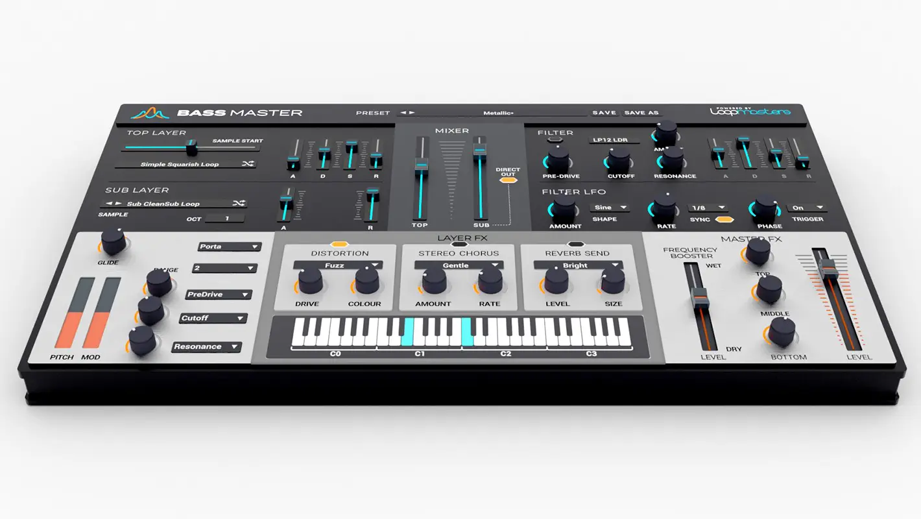921x519 pixels.
Task: Click the Sub Layer shuffle icon
Action: point(239,203)
